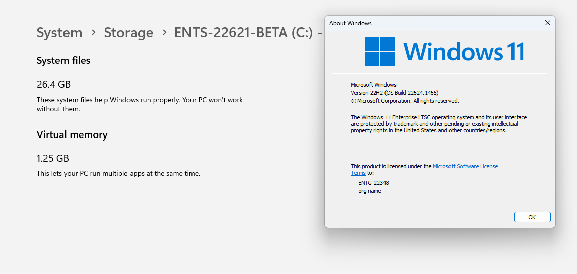Navigate to the Storage breadcrumb
Screen dimensions: 577x274
pos(129,33)
